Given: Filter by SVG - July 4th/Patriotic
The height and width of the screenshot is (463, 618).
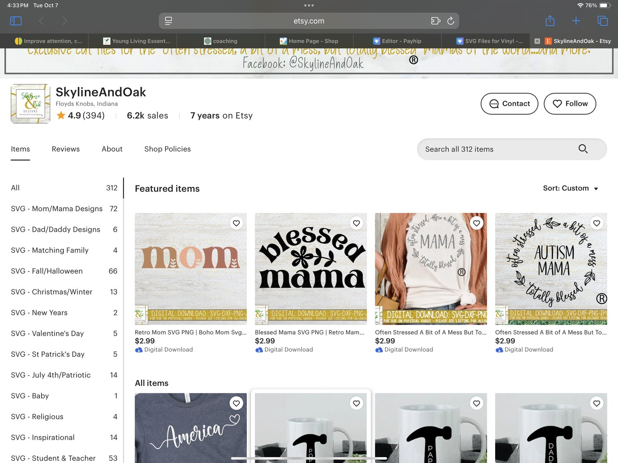Looking at the screenshot, I should (x=64, y=375).
